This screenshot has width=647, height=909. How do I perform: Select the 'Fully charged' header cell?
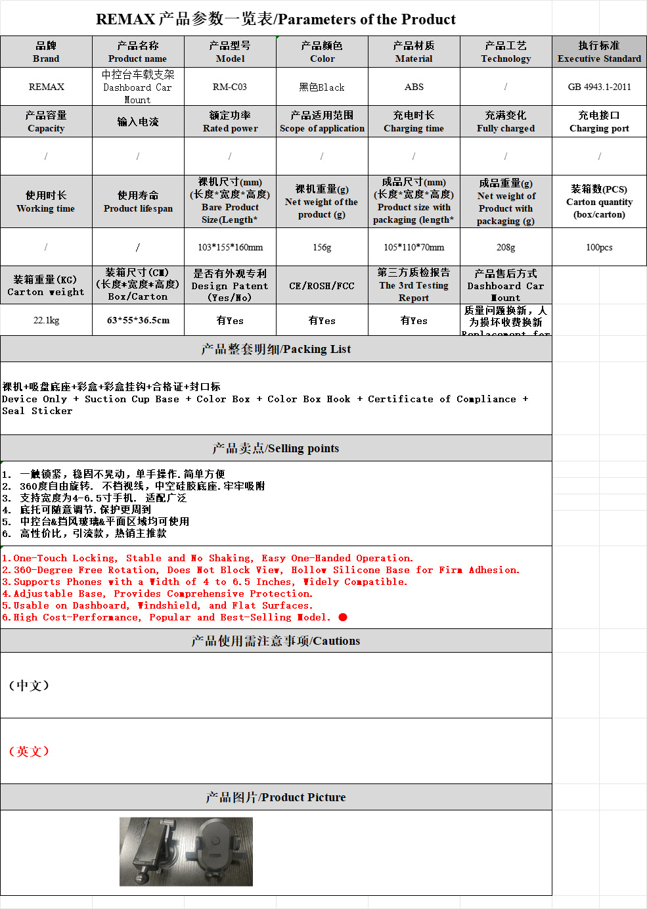(x=506, y=122)
